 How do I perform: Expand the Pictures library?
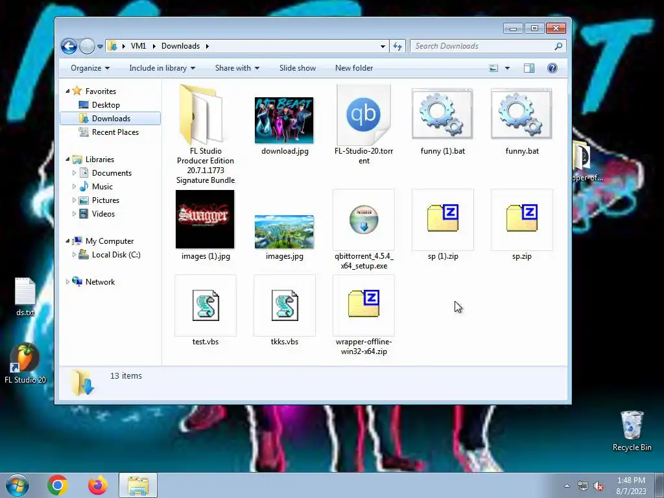tap(74, 200)
